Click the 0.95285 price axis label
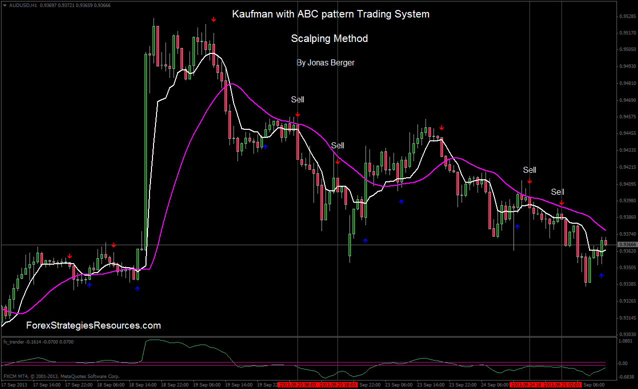 click(x=627, y=16)
